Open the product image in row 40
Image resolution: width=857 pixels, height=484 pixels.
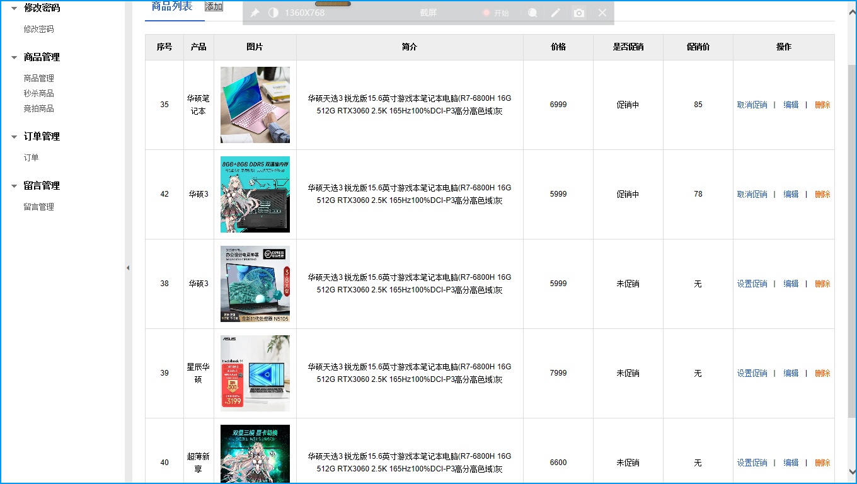pos(255,454)
